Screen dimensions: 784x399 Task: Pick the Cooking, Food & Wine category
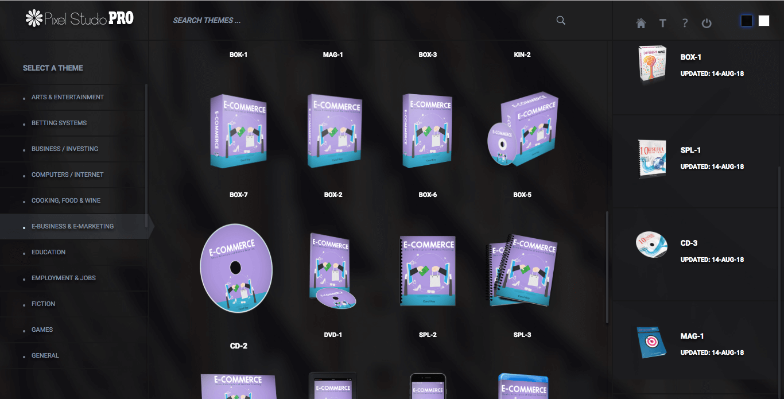point(73,201)
